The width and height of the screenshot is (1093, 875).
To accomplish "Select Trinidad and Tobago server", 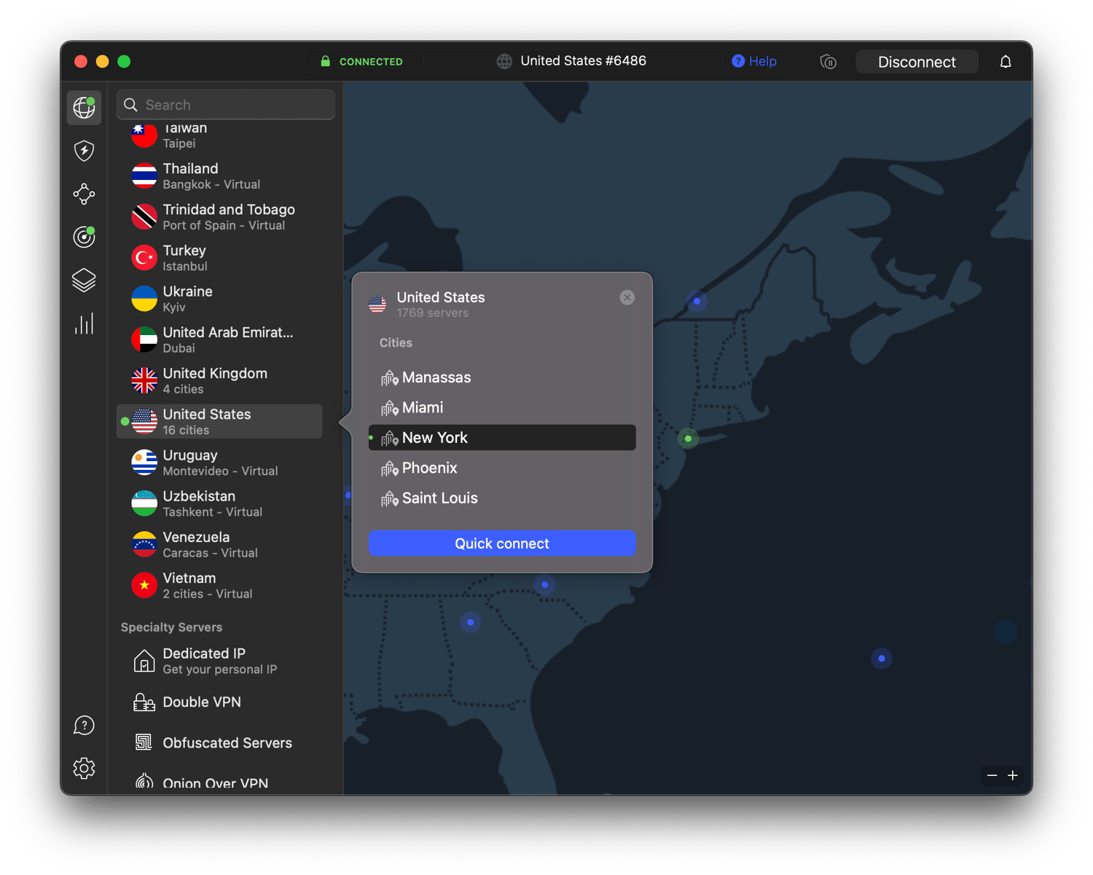I will (219, 217).
